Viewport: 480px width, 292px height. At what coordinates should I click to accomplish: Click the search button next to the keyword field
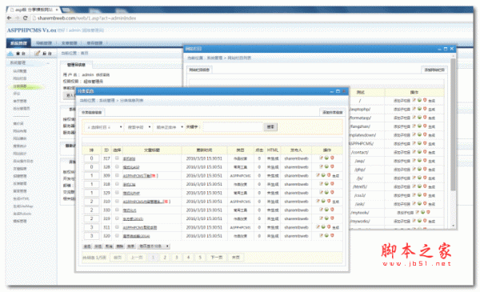point(270,126)
